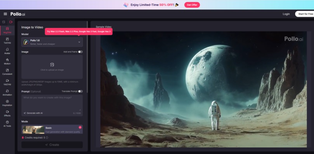
Task: Click the Create button
Action: (52, 145)
